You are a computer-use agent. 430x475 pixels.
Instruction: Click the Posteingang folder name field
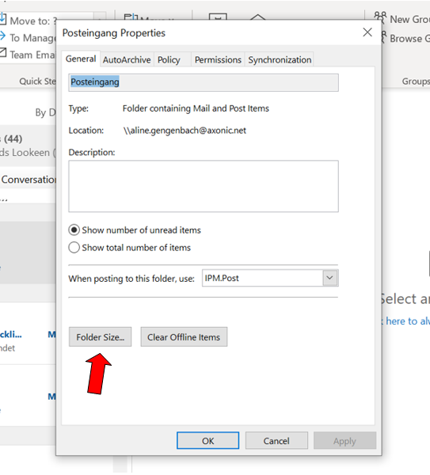click(204, 82)
